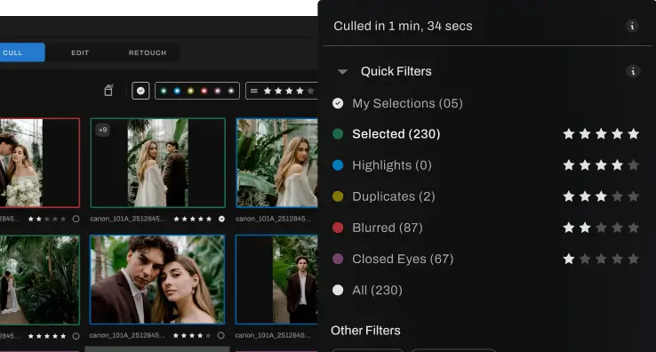The width and height of the screenshot is (656, 352).
Task: Open the top-right blue-bordered photo of the woman
Action: (277, 163)
